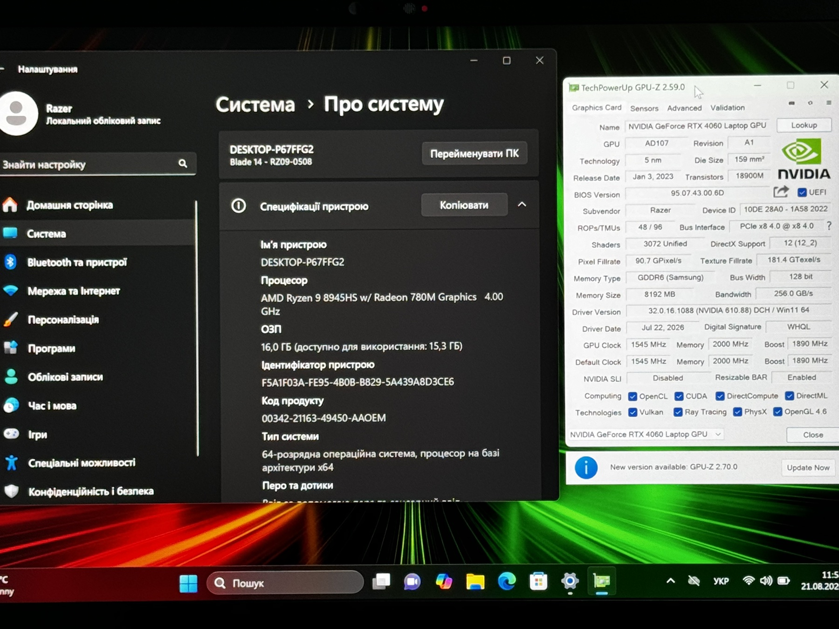The width and height of the screenshot is (839, 629).
Task: Click the Razer user avatar in Settings
Action: [x=17, y=113]
